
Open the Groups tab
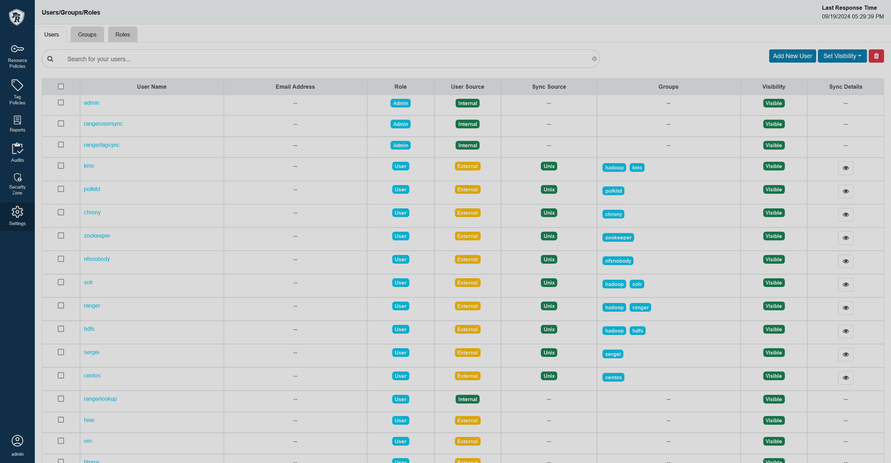[x=87, y=34]
